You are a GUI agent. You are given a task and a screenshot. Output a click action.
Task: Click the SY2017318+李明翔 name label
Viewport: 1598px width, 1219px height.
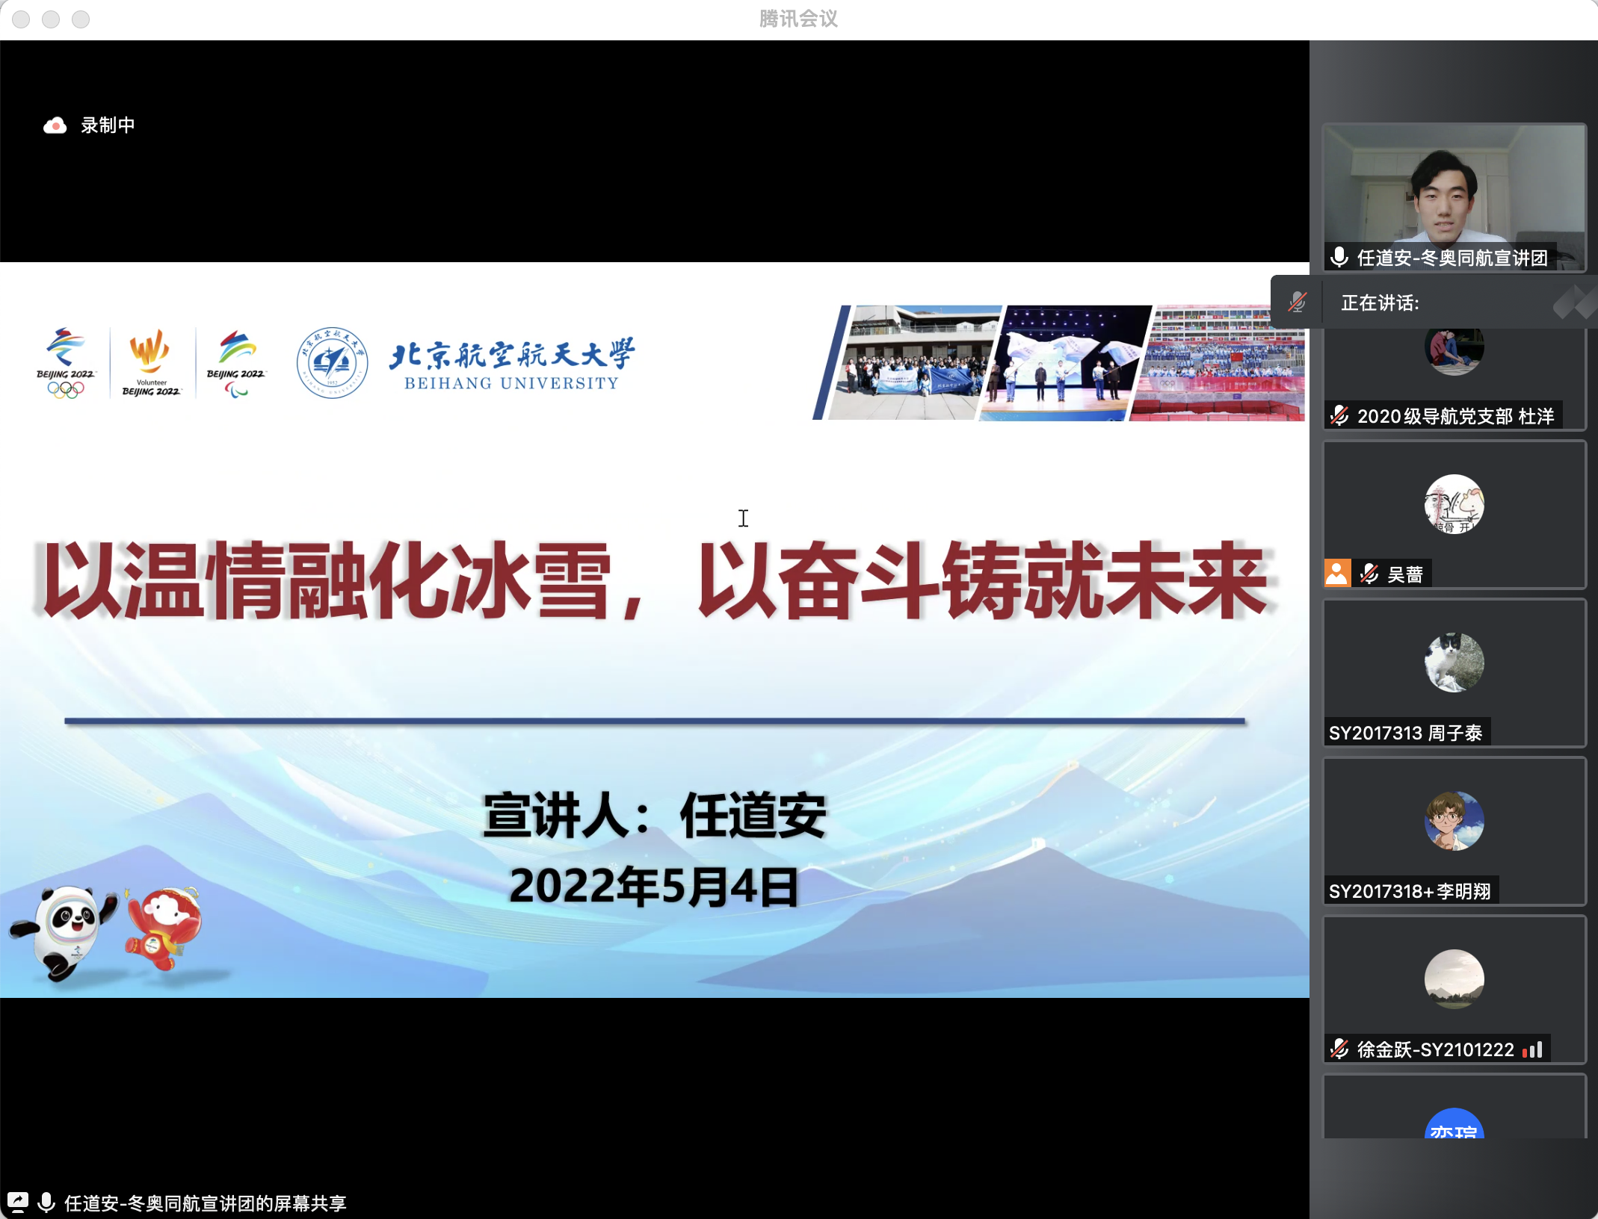[x=1410, y=891]
